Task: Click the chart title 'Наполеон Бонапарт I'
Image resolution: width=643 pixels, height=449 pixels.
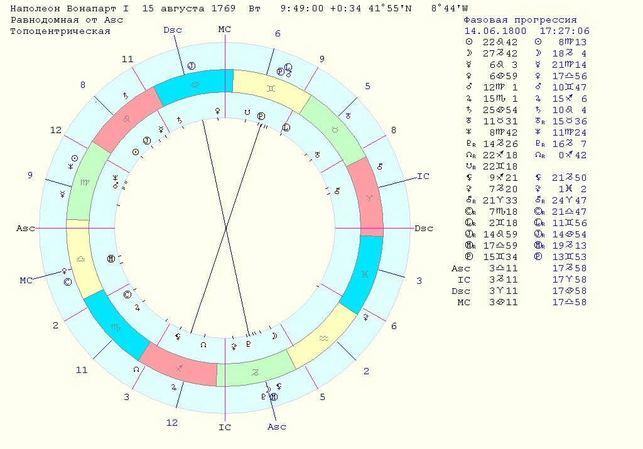Action: [69, 8]
